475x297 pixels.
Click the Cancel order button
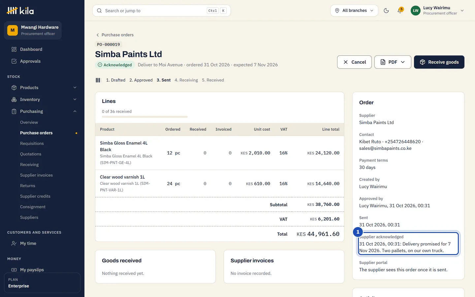tap(354, 62)
